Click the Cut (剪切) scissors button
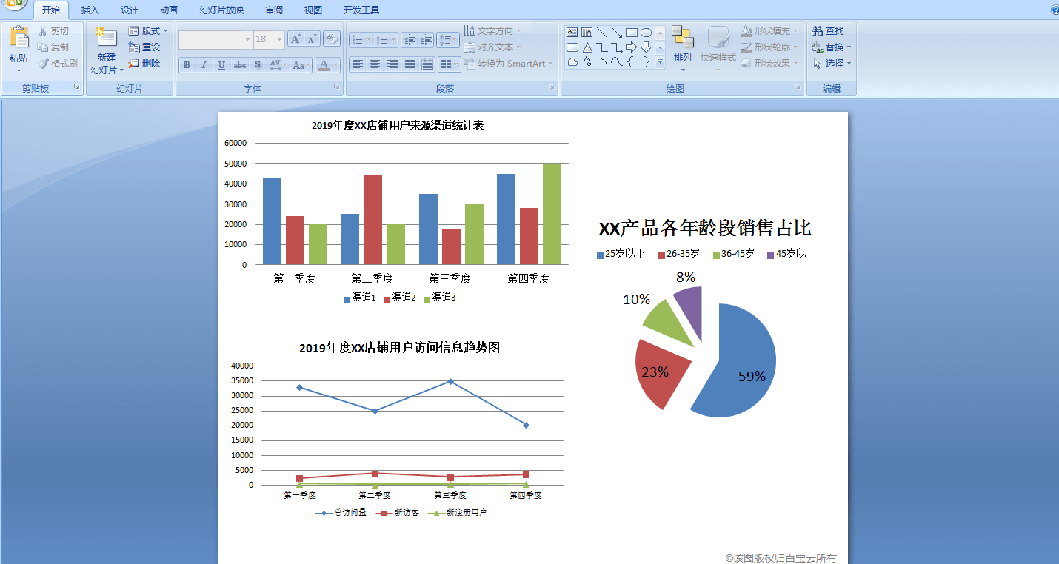Viewport: 1059px width, 564px height. pyautogui.click(x=54, y=31)
